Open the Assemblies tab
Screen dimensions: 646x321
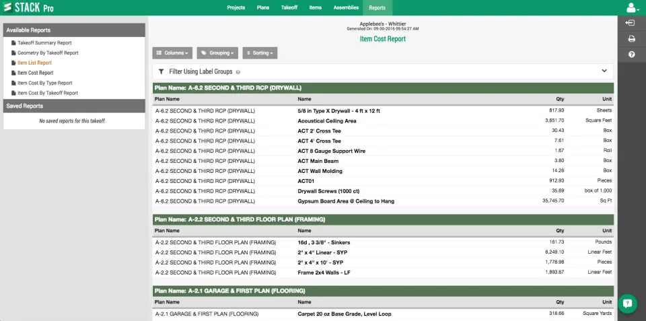345,8
